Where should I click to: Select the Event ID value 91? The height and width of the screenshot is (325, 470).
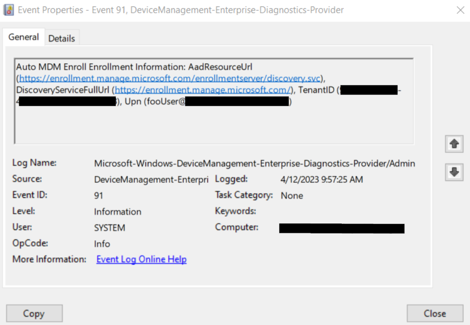click(x=99, y=196)
